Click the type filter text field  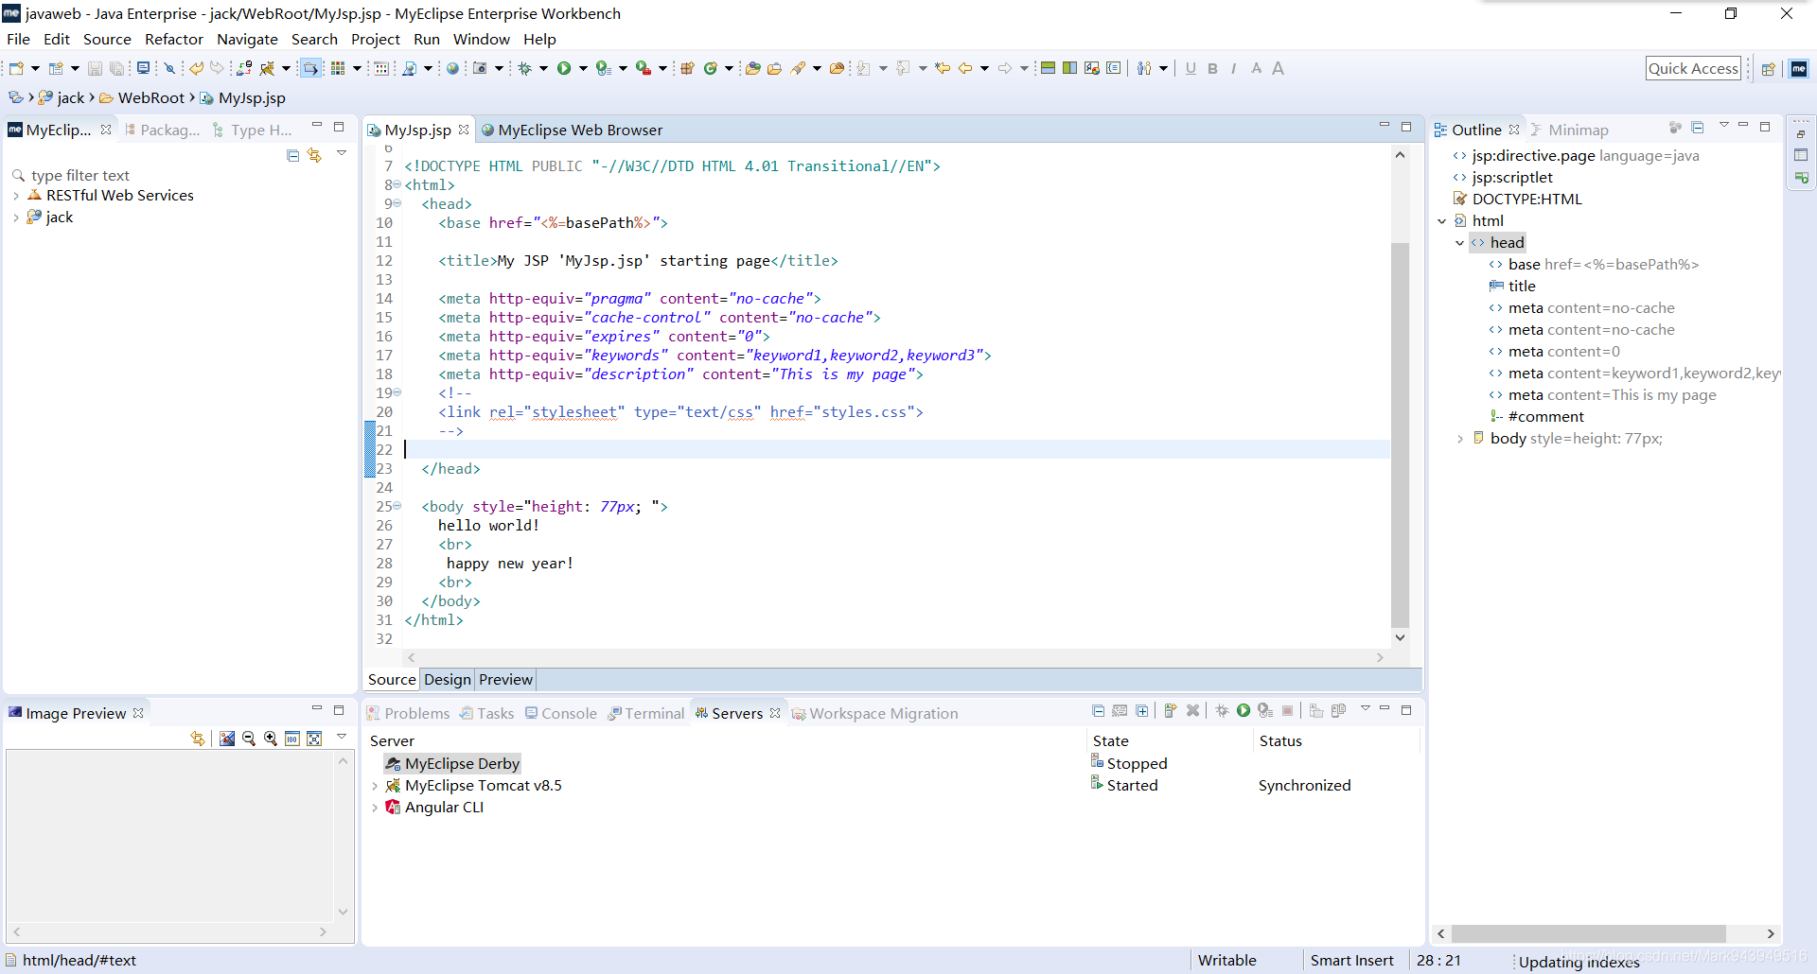[180, 176]
